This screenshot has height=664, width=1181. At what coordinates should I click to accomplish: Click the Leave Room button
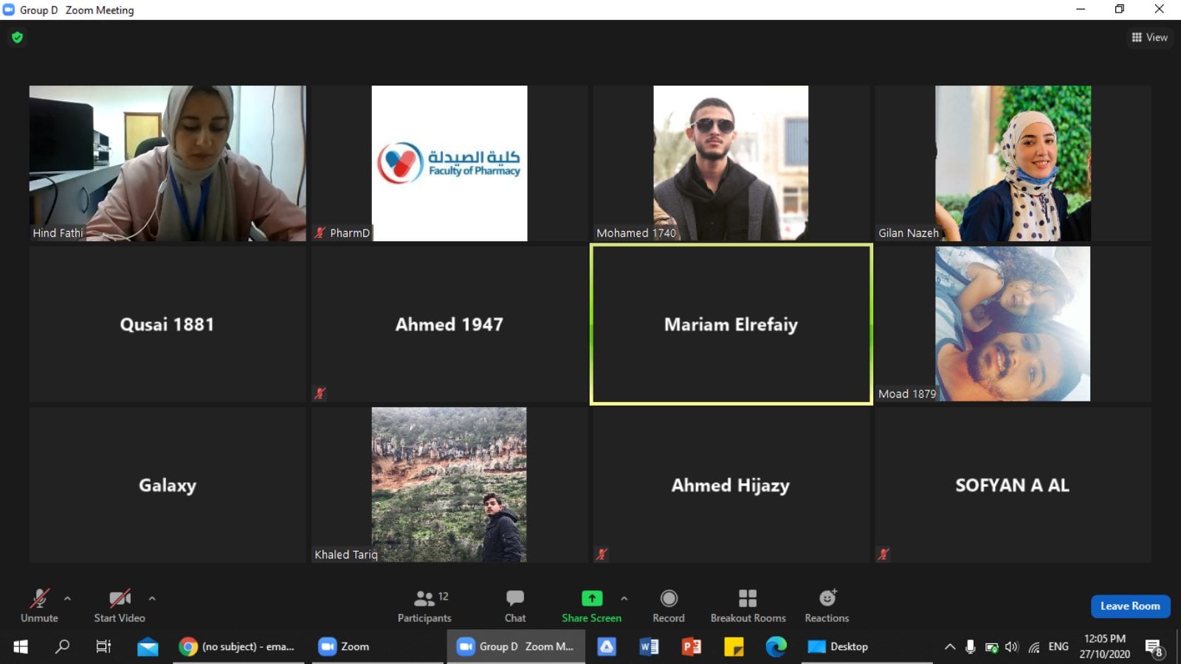(1130, 606)
